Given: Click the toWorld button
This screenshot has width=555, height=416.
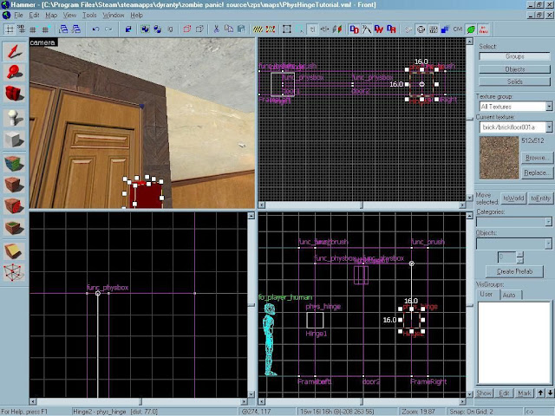Looking at the screenshot, I should (x=514, y=198).
